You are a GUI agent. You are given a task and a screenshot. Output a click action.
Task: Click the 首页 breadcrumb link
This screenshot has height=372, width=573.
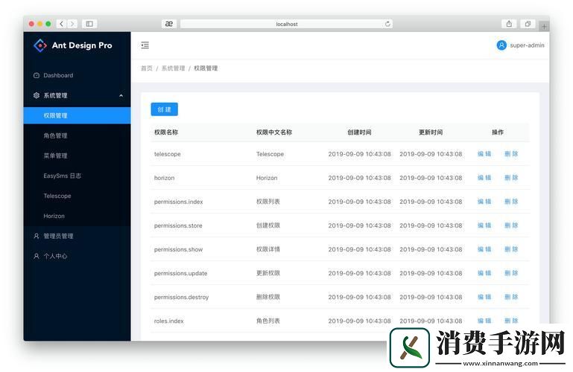pos(147,68)
